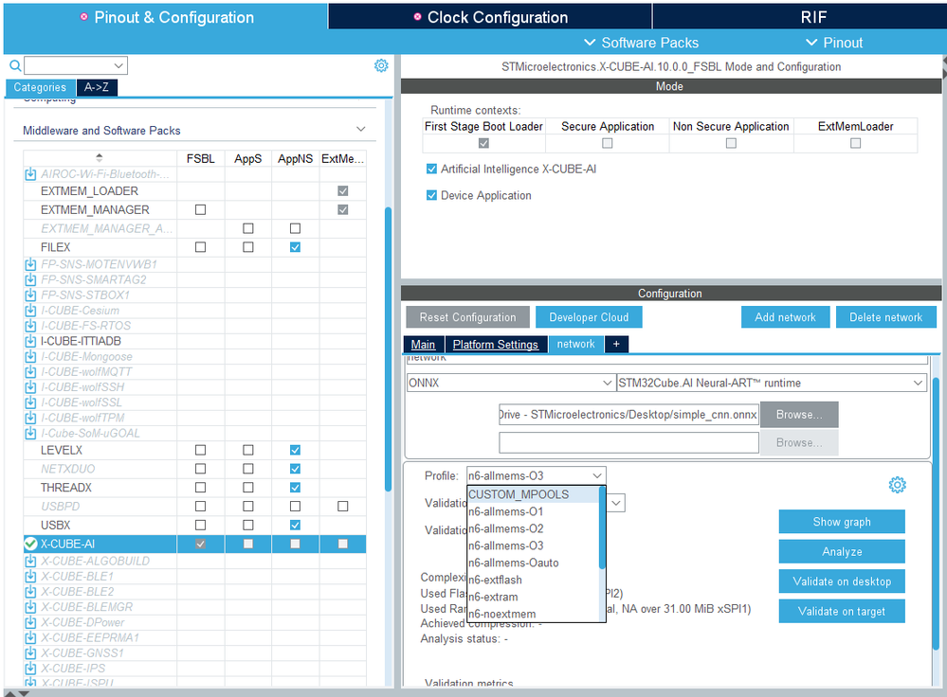947x697 pixels.
Task: Click Add network button
Action: click(785, 317)
